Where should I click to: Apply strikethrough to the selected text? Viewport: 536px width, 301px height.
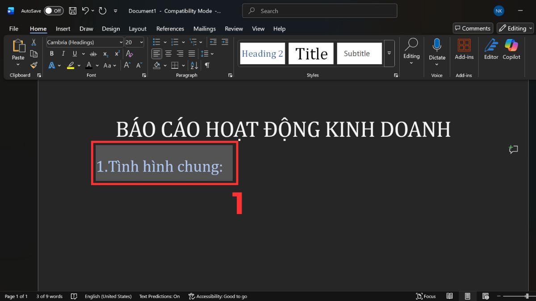93,54
